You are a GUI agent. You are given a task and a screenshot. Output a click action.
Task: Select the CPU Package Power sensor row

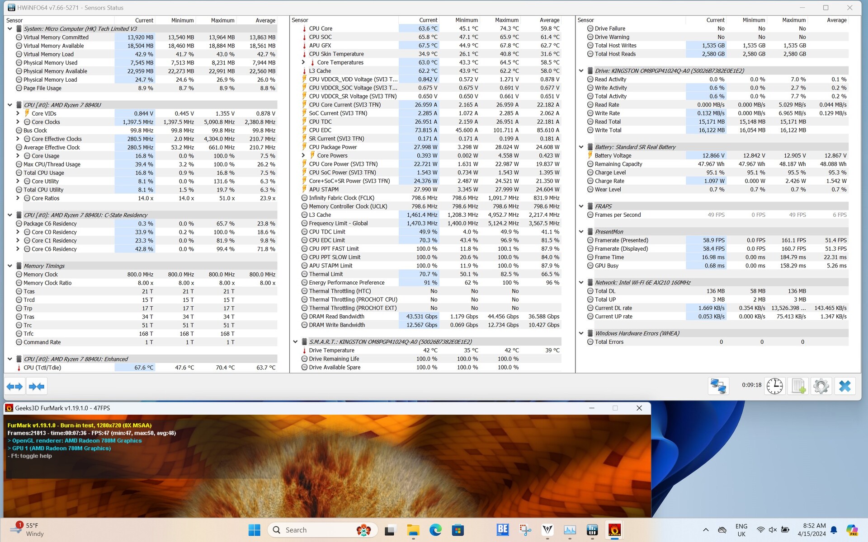(333, 147)
